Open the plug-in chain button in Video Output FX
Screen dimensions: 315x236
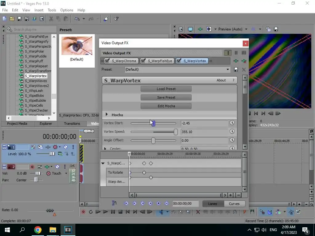click(x=236, y=61)
